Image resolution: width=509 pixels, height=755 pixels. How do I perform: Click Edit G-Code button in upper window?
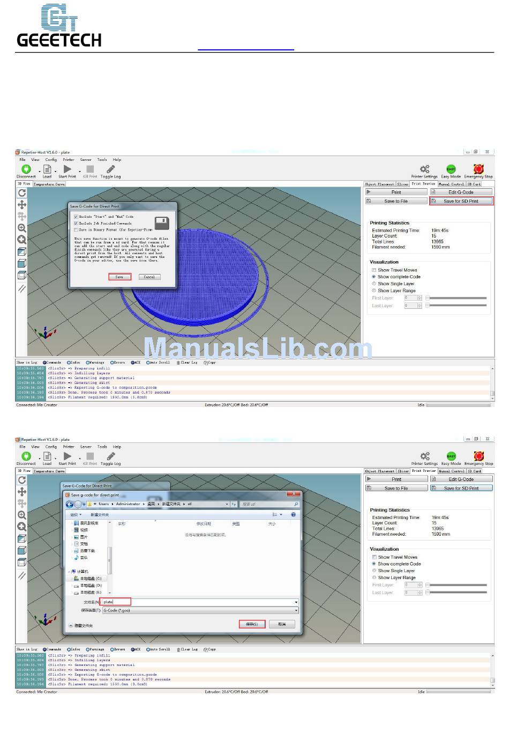(x=461, y=192)
